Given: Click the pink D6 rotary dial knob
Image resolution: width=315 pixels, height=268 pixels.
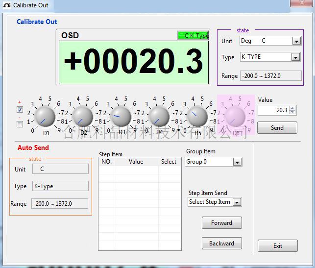Looking at the screenshot, I should coord(235,117).
